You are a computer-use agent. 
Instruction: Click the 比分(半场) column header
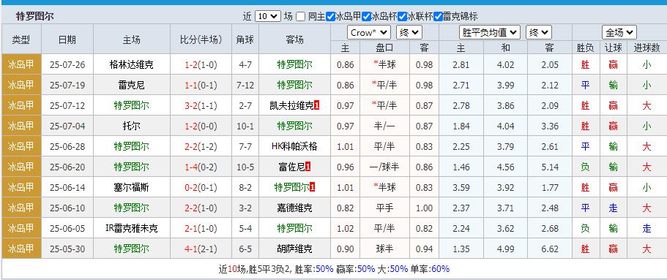tap(201, 39)
